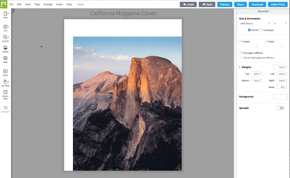290x178 pixels.
Task: Adjust the overall Margins stepper
Action: [x=286, y=67]
